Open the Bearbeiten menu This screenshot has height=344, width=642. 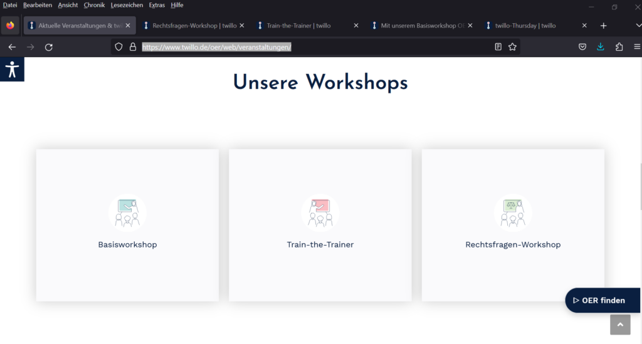pos(37,5)
